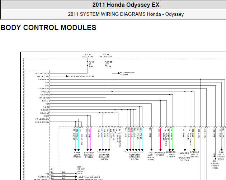Screen dimensions: 226x180
Task: Click the 'BODY CONTROL MODULES' heading
Action: coord(48,28)
